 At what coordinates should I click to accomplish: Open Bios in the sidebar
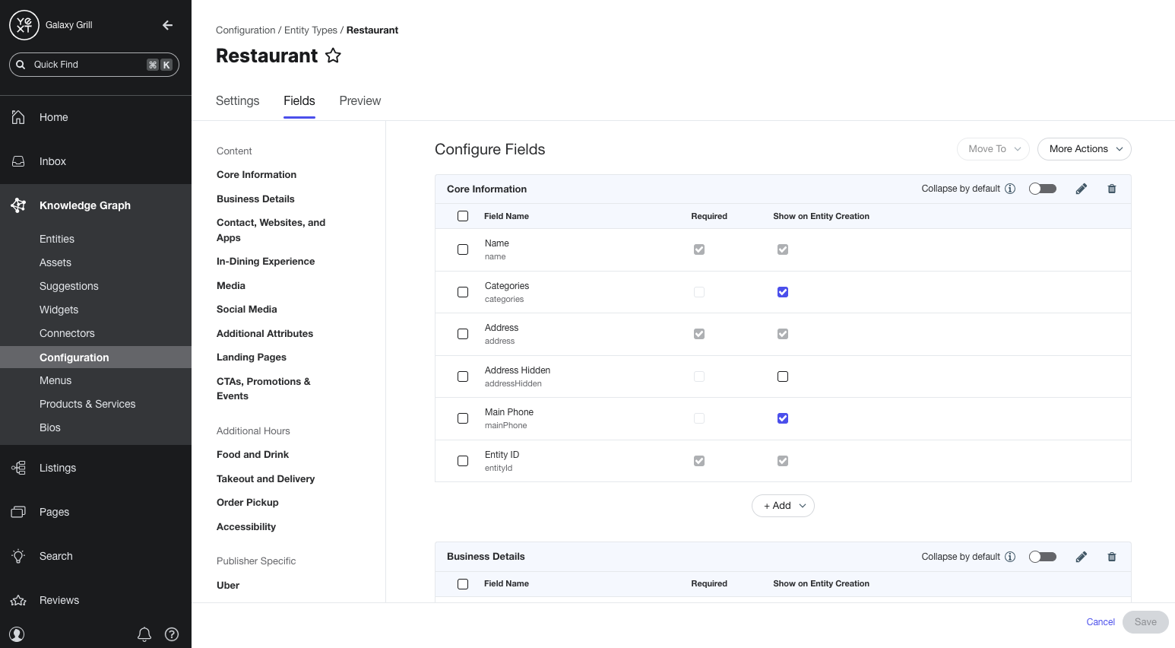coord(50,427)
